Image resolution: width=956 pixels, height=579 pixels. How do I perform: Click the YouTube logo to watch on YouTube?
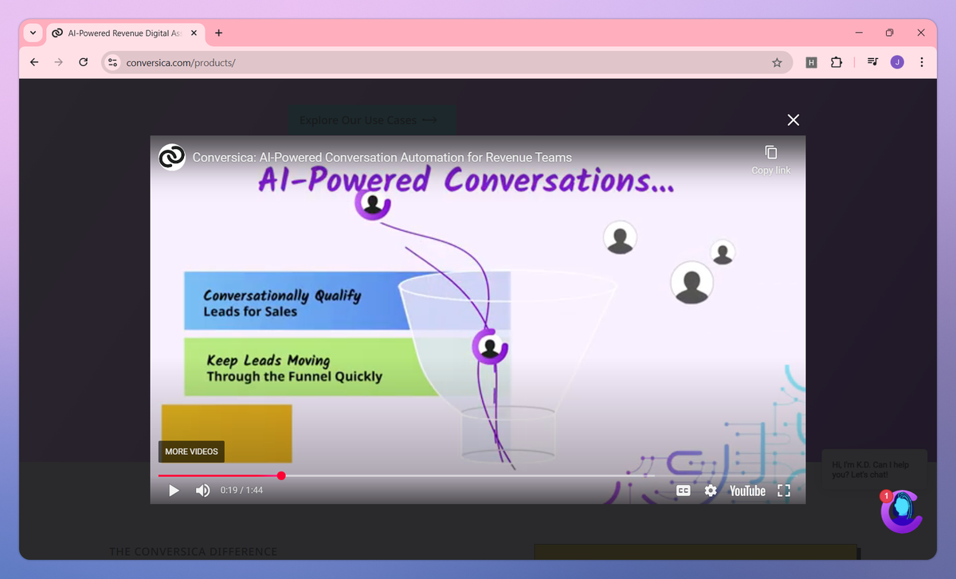pyautogui.click(x=747, y=491)
